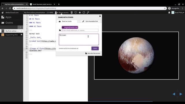Open browser three-dot menu

[x=182, y=8]
